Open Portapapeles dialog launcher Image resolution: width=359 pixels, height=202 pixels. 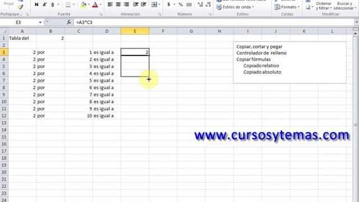point(27,14)
